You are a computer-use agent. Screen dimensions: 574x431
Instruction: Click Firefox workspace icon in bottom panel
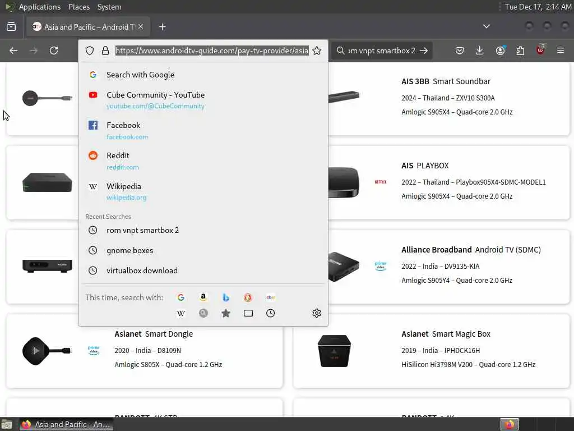coord(509,424)
